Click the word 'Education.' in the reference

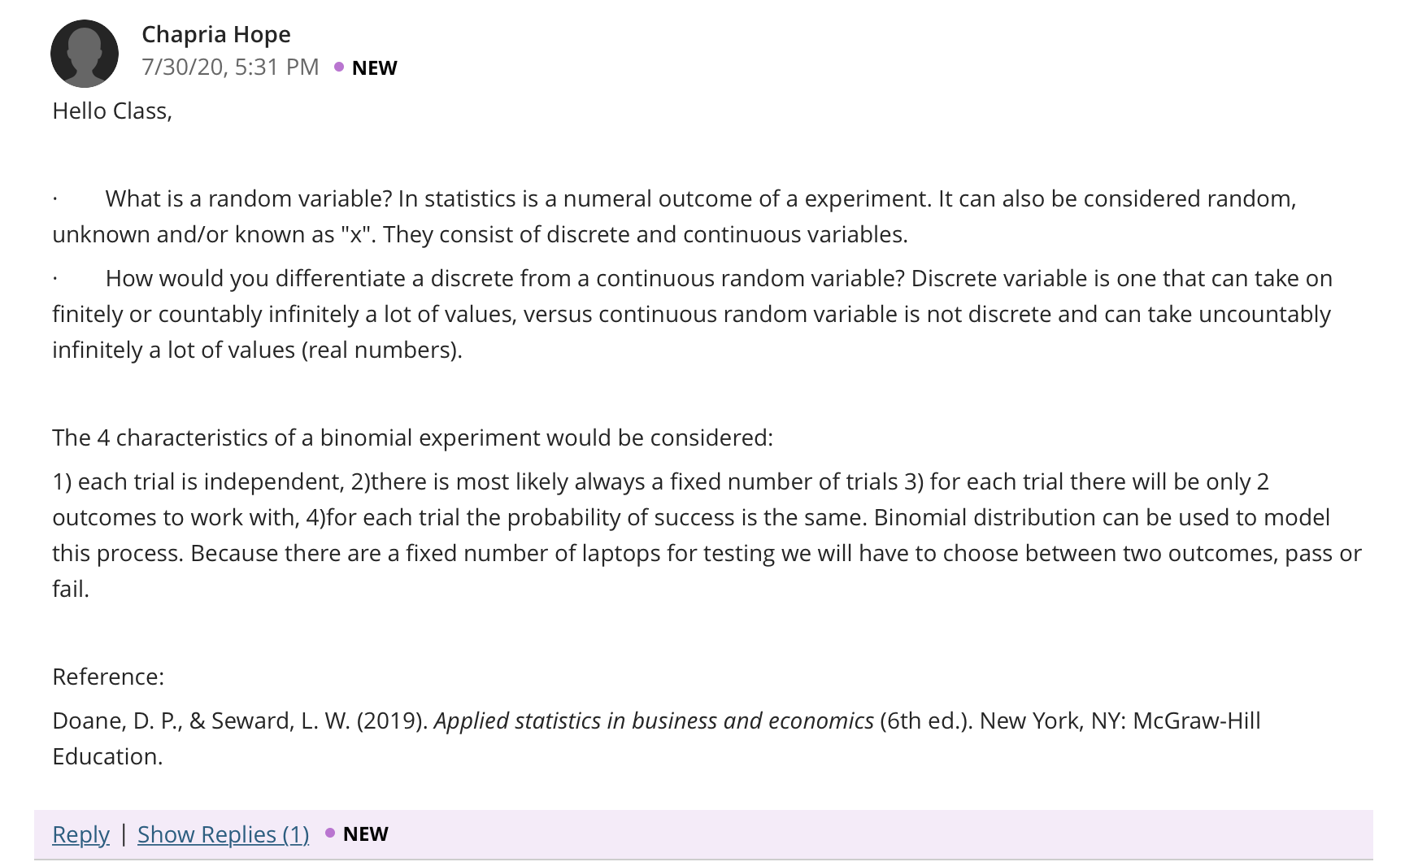coord(107,756)
